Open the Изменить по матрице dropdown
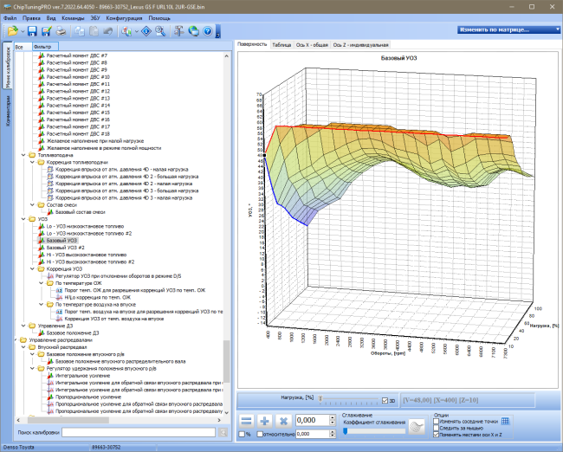563x452 pixels. (508, 29)
